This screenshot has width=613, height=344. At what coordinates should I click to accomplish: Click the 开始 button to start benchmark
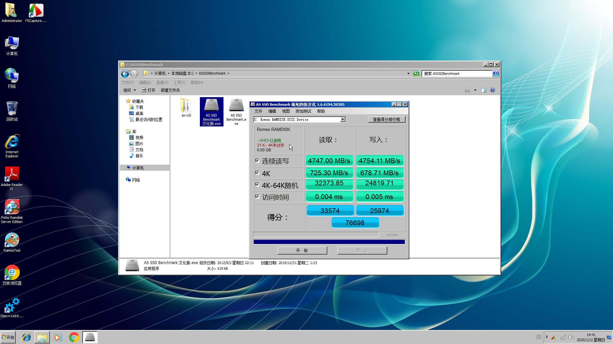pyautogui.click(x=302, y=250)
